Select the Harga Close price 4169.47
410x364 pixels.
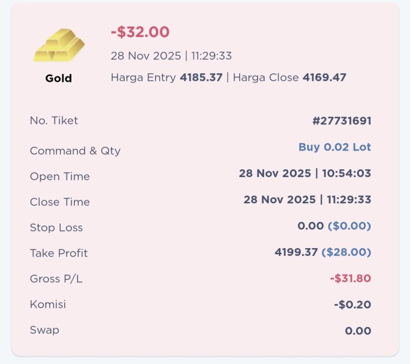(324, 78)
